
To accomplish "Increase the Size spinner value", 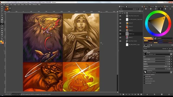I will tap(168, 56).
